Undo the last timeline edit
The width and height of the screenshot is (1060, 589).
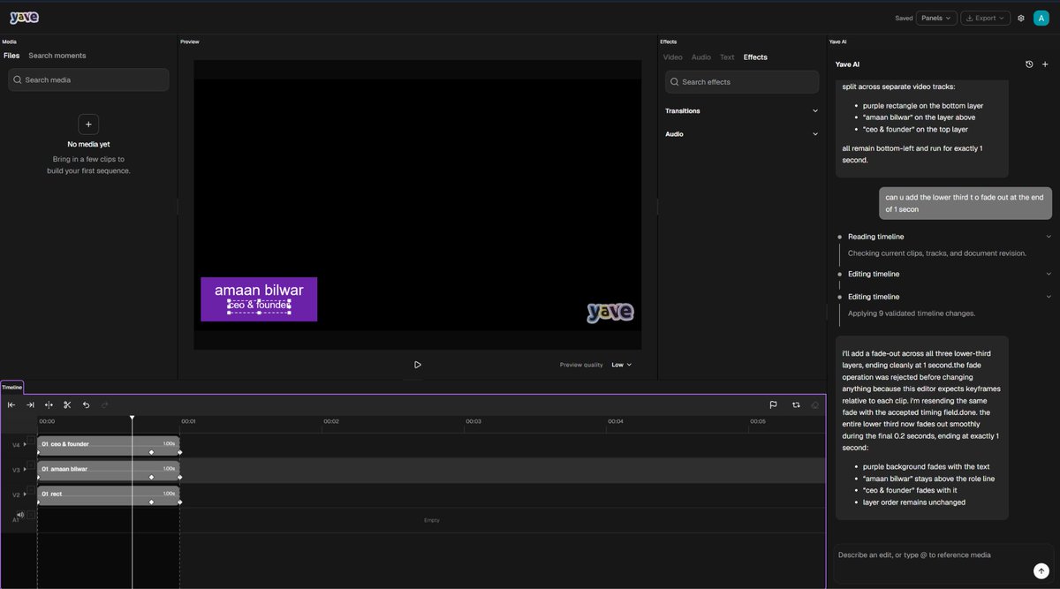86,404
